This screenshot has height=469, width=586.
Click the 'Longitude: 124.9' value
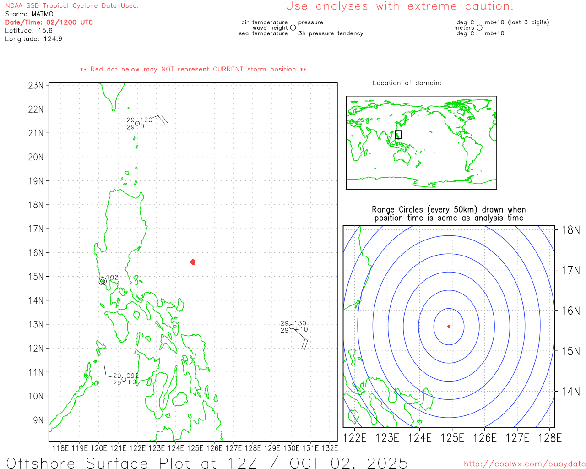coord(33,39)
